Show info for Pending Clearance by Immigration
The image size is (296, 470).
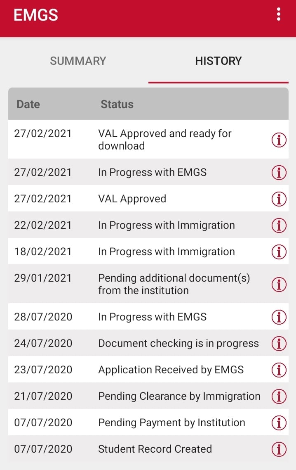click(x=279, y=396)
